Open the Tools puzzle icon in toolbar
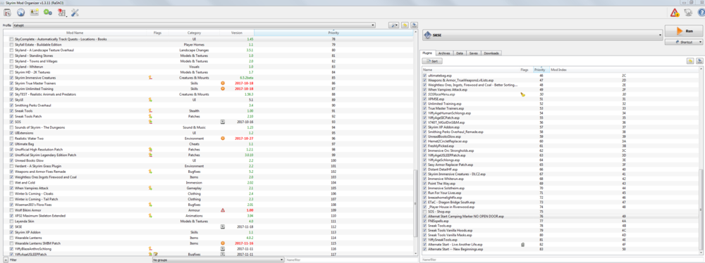Screen dimensions: 705x263 [61, 12]
